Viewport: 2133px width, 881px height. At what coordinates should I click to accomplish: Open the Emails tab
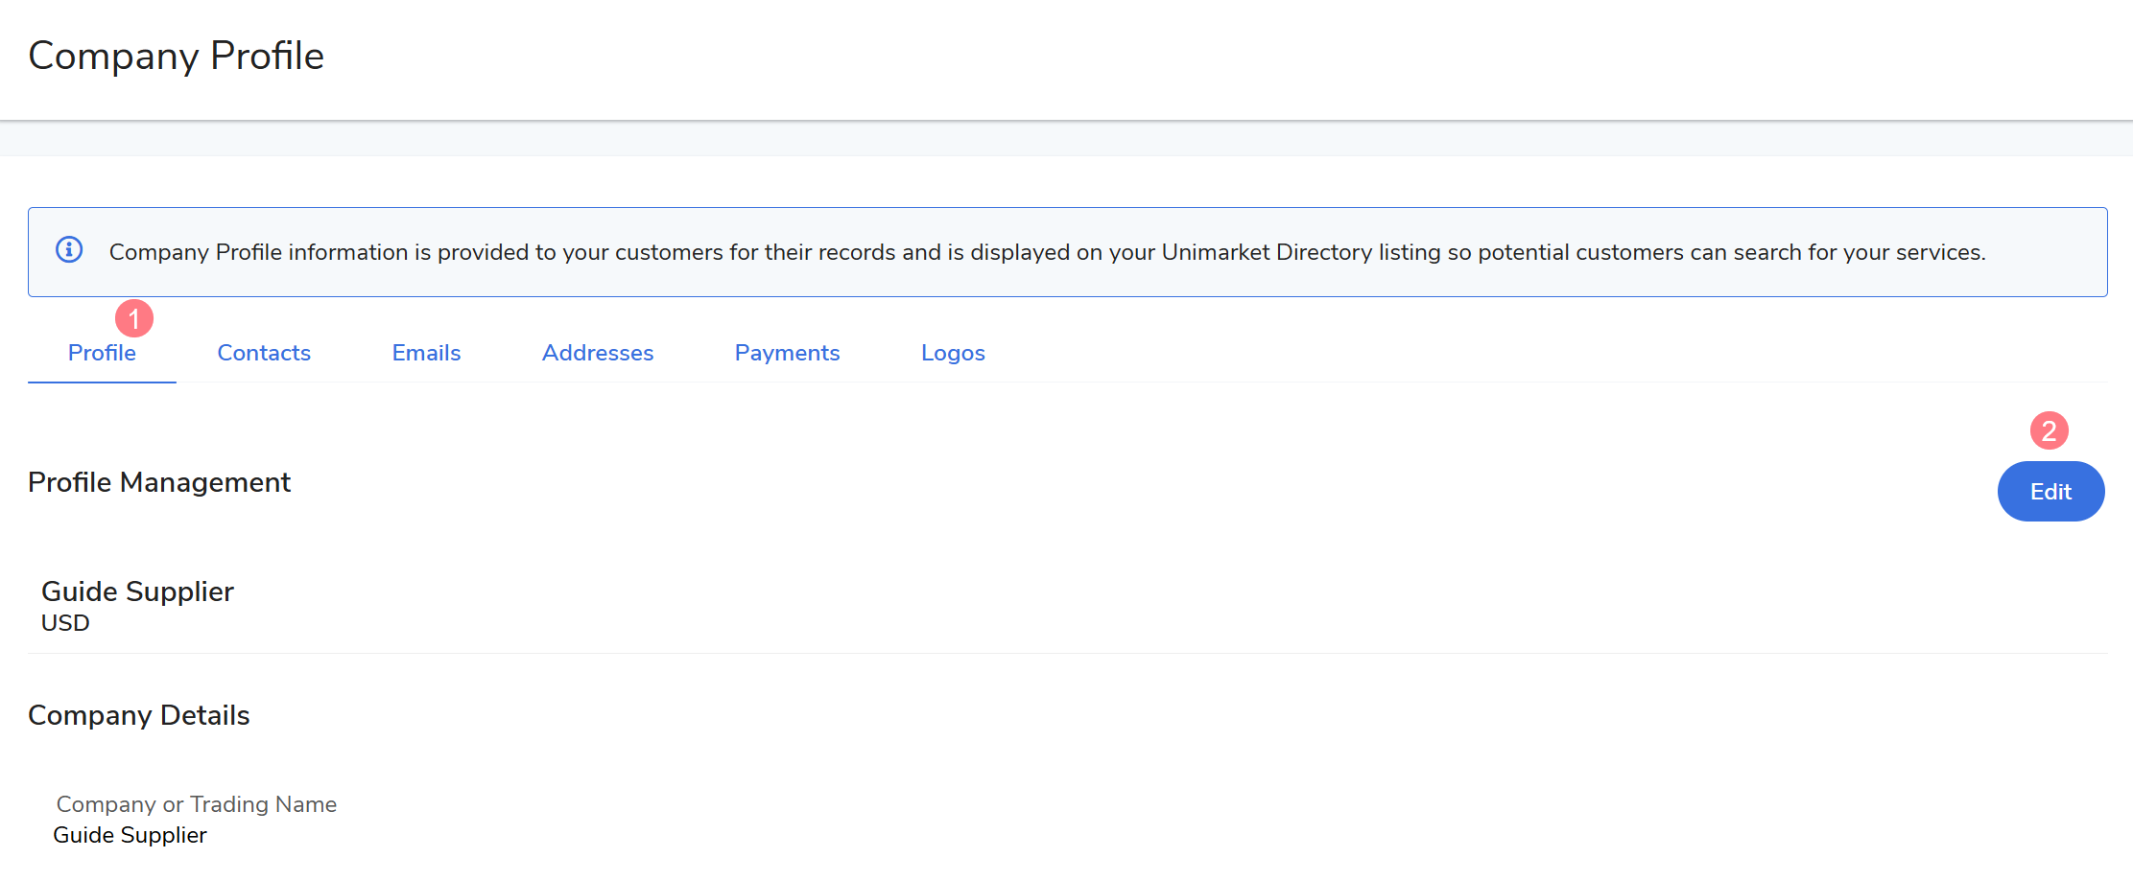(426, 353)
